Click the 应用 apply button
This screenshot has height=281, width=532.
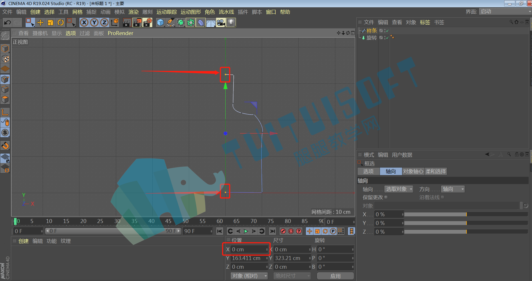pyautogui.click(x=335, y=276)
